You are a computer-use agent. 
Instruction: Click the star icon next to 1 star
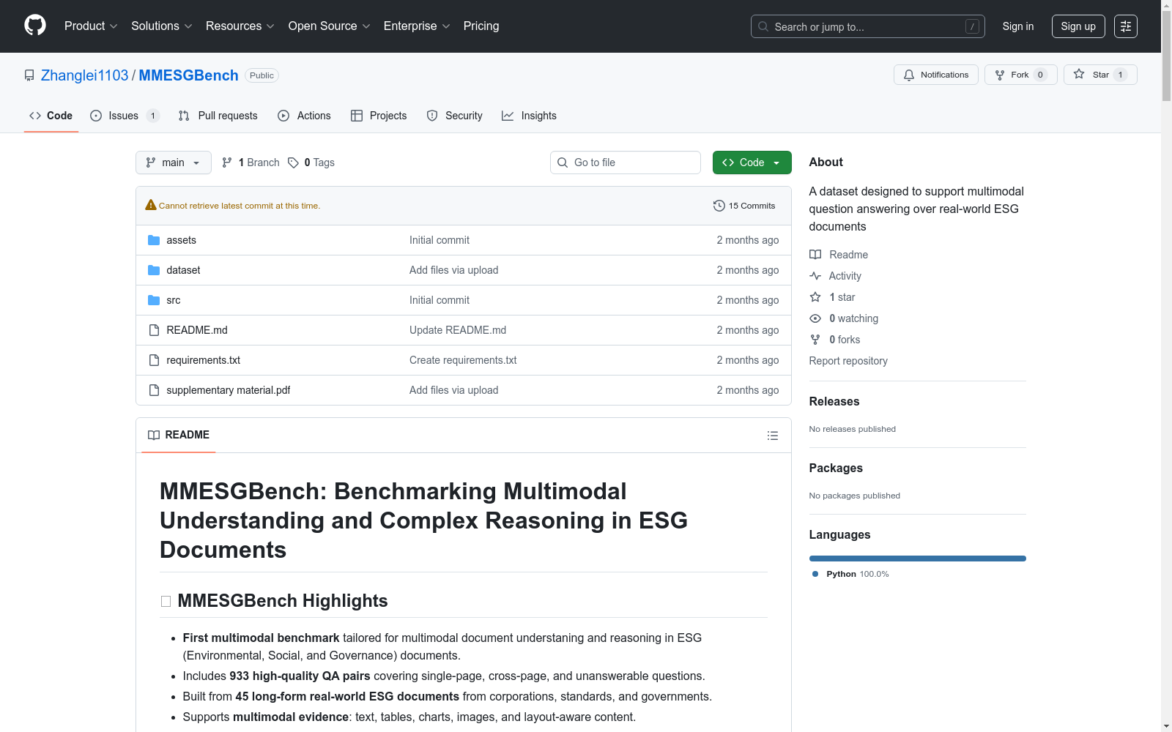pos(815,297)
